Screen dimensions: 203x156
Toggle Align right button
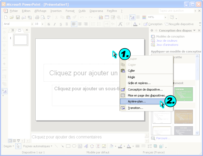point(86,24)
